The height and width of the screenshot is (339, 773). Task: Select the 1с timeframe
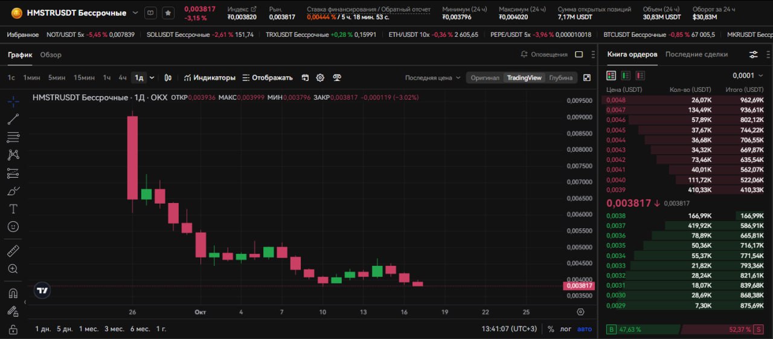(x=11, y=78)
